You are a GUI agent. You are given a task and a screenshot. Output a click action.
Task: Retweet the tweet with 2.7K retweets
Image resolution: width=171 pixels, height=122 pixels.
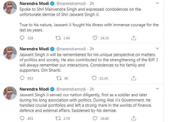pyautogui.click(x=58, y=118)
